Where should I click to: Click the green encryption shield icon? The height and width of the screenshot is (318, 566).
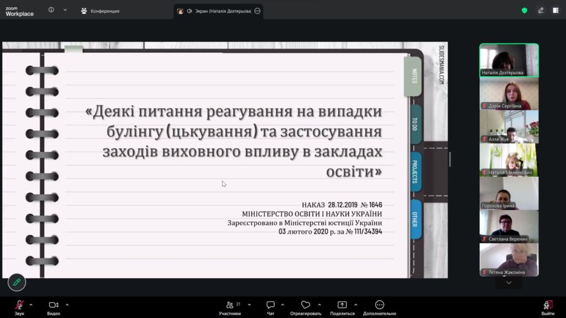(x=525, y=10)
